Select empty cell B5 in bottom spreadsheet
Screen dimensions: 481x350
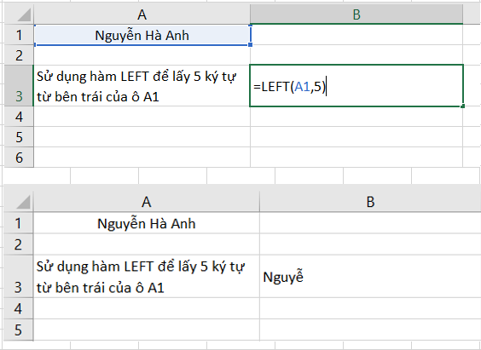[x=370, y=330]
